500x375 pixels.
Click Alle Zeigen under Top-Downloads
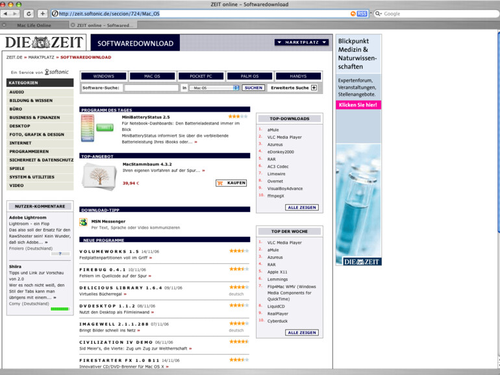[x=302, y=208]
